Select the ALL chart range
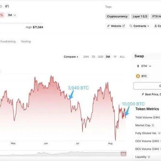 point(122,57)
